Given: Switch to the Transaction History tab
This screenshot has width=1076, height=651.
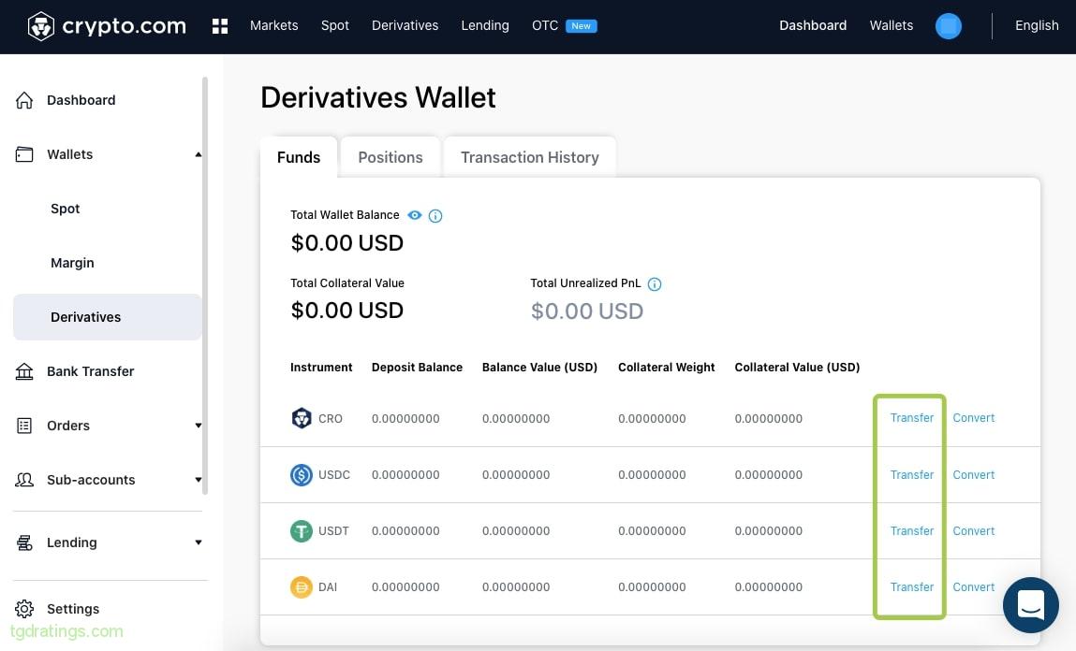Looking at the screenshot, I should click(x=530, y=157).
